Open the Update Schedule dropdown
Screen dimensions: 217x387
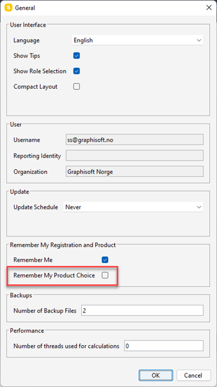click(x=133, y=207)
